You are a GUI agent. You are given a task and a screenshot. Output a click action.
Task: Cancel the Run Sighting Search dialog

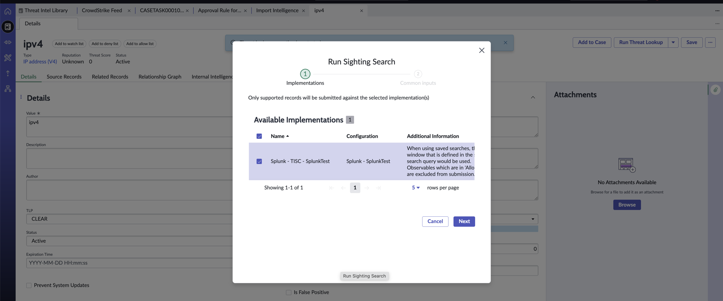click(x=435, y=222)
